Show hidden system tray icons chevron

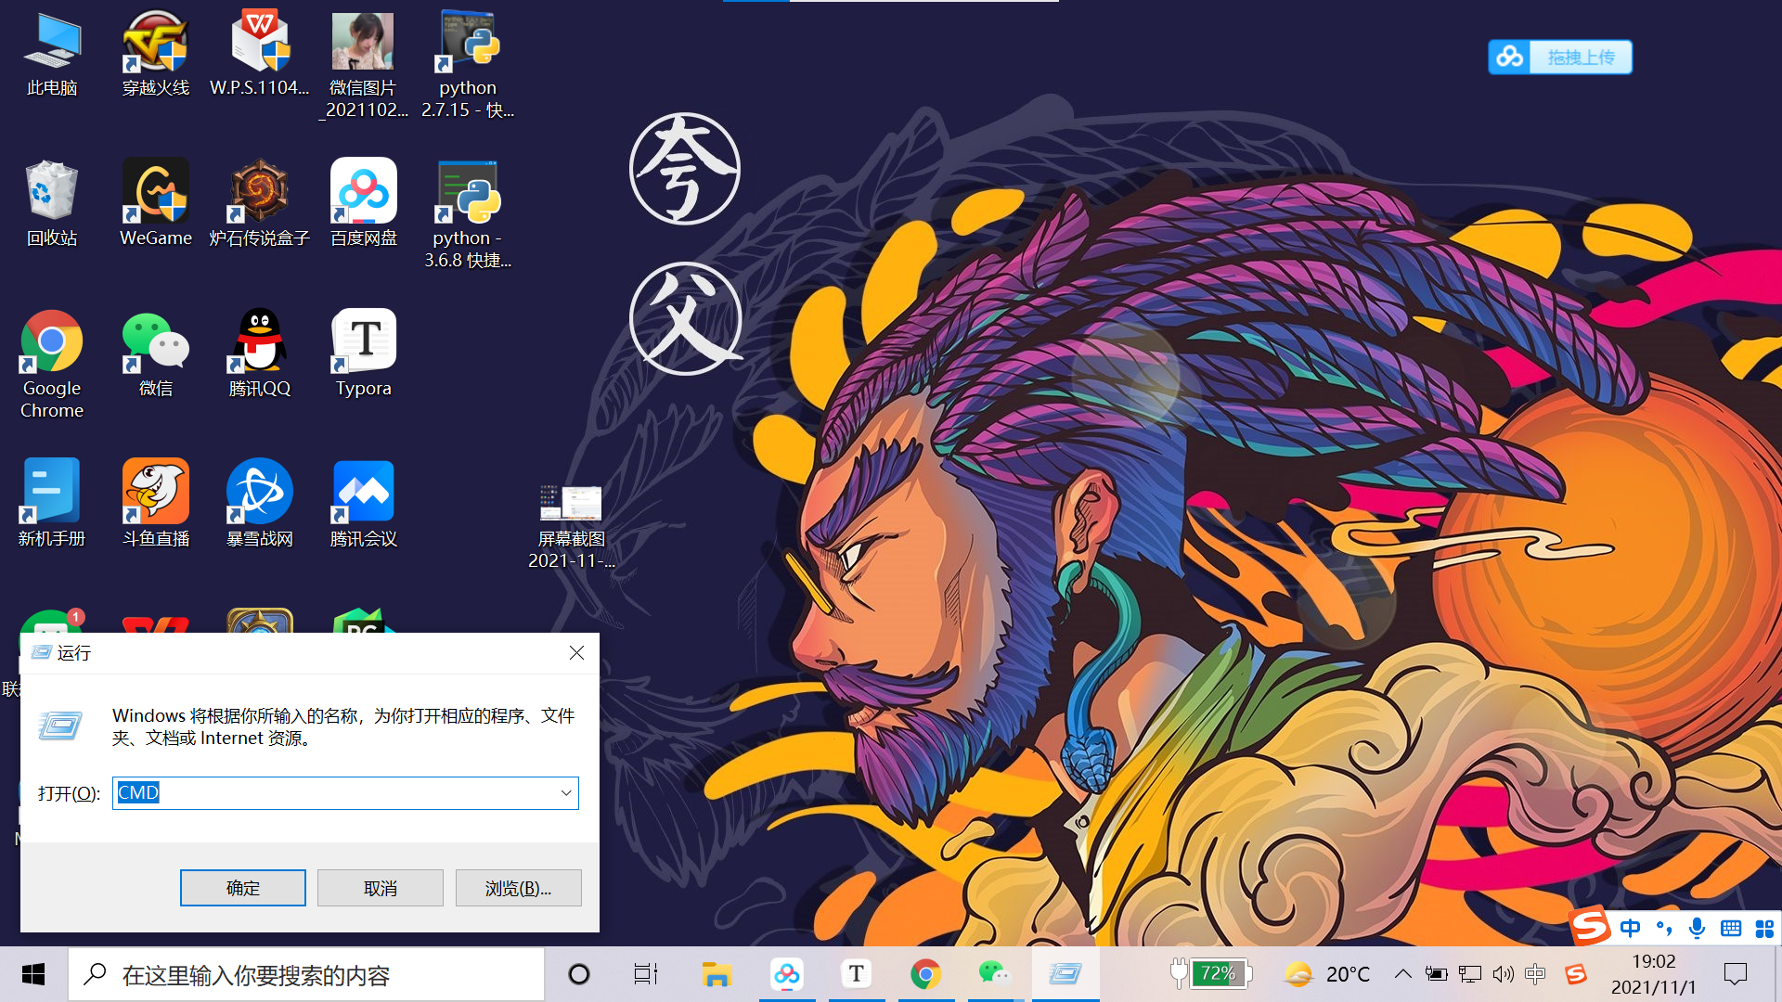coord(1402,974)
